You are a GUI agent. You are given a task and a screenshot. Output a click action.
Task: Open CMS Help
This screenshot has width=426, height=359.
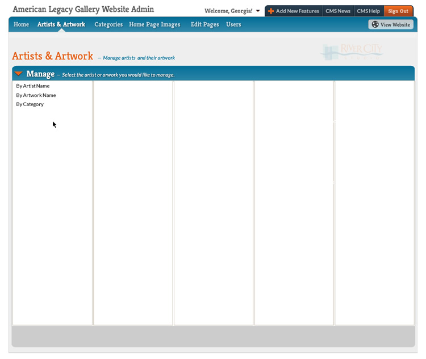(369, 11)
